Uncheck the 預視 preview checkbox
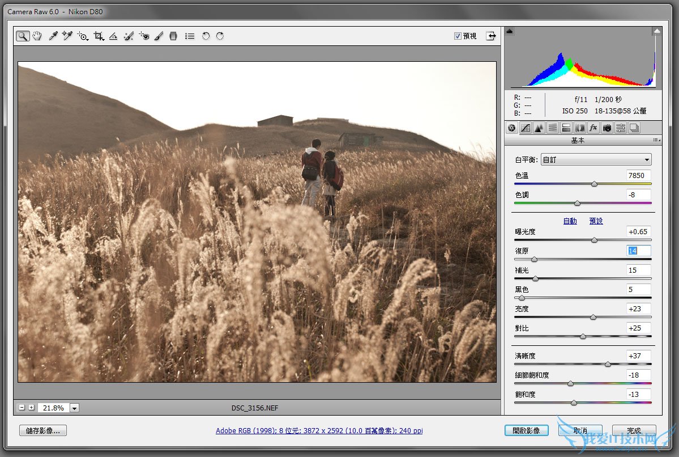 coord(458,36)
